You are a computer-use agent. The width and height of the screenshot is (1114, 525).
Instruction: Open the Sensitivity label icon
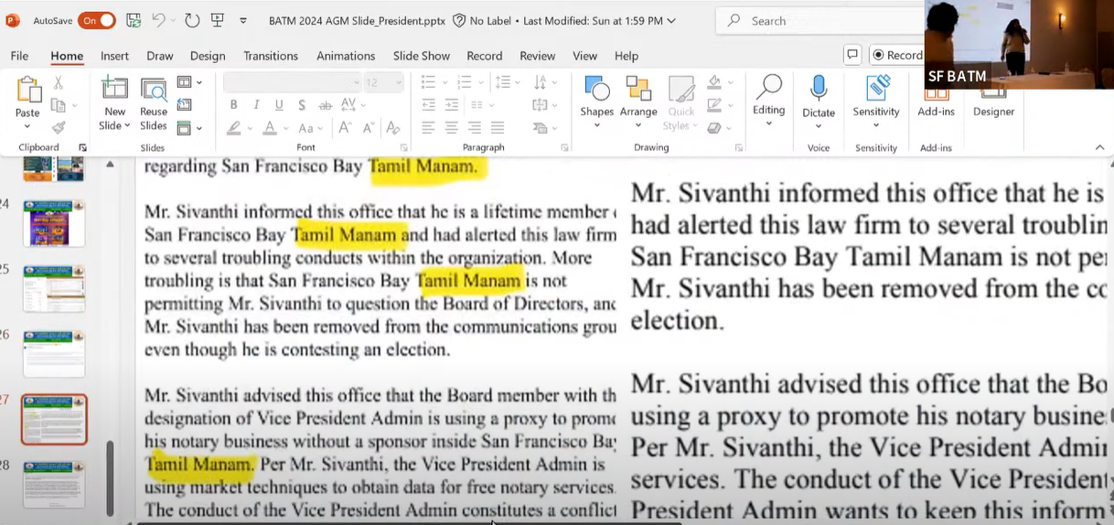(877, 88)
